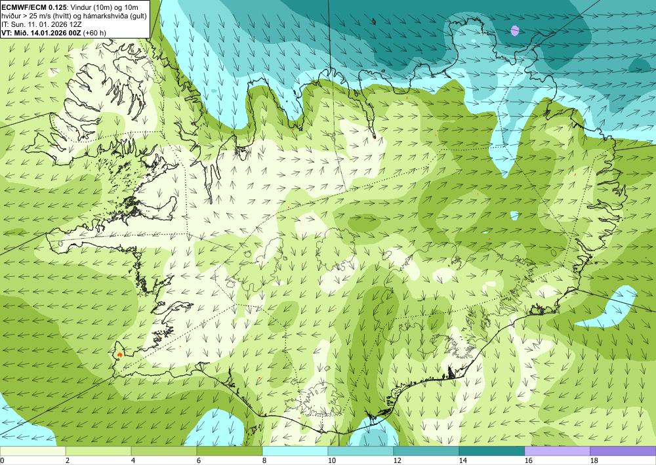Click the "IT: Sun. 11. 01. 2026 12Z" line
The image size is (656, 465).
(x=42, y=24)
